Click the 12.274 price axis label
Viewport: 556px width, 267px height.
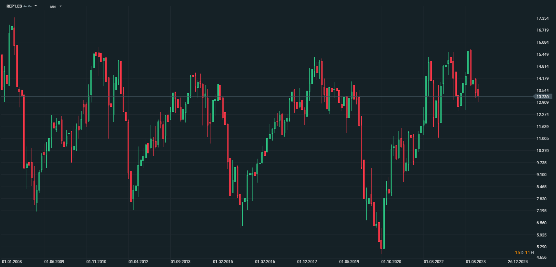[543, 115]
